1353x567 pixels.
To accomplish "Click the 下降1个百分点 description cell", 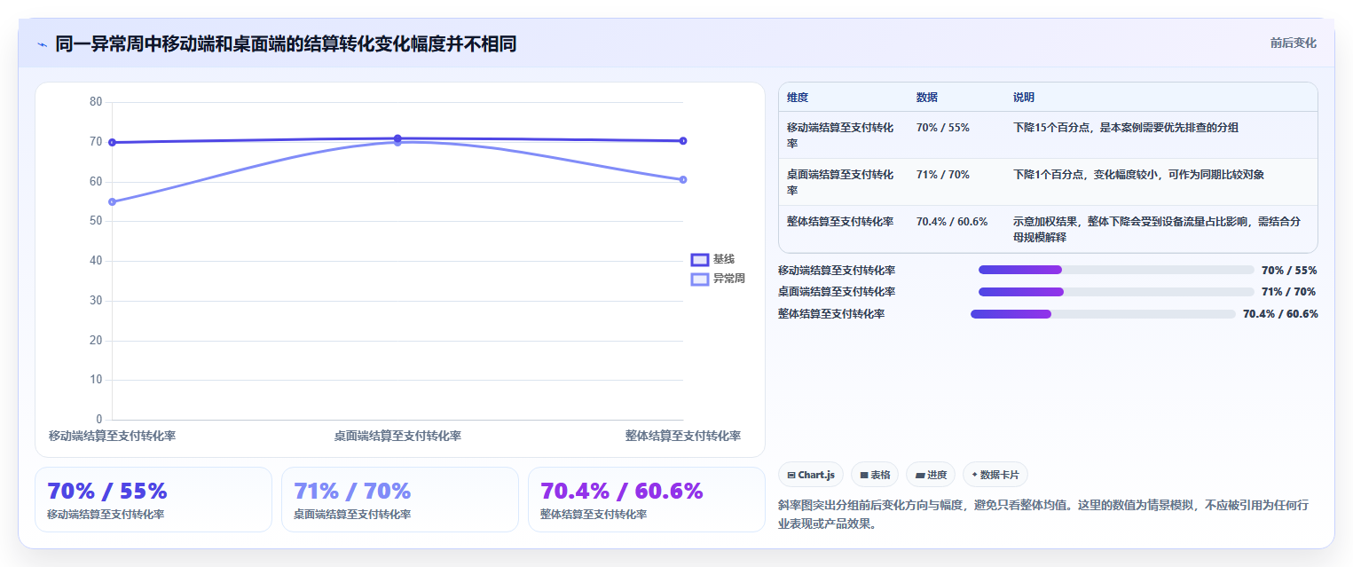I will point(1161,182).
